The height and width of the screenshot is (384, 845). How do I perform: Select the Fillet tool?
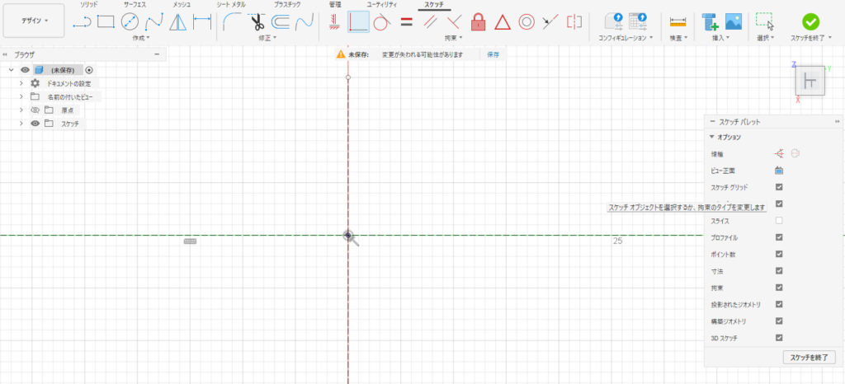click(232, 22)
